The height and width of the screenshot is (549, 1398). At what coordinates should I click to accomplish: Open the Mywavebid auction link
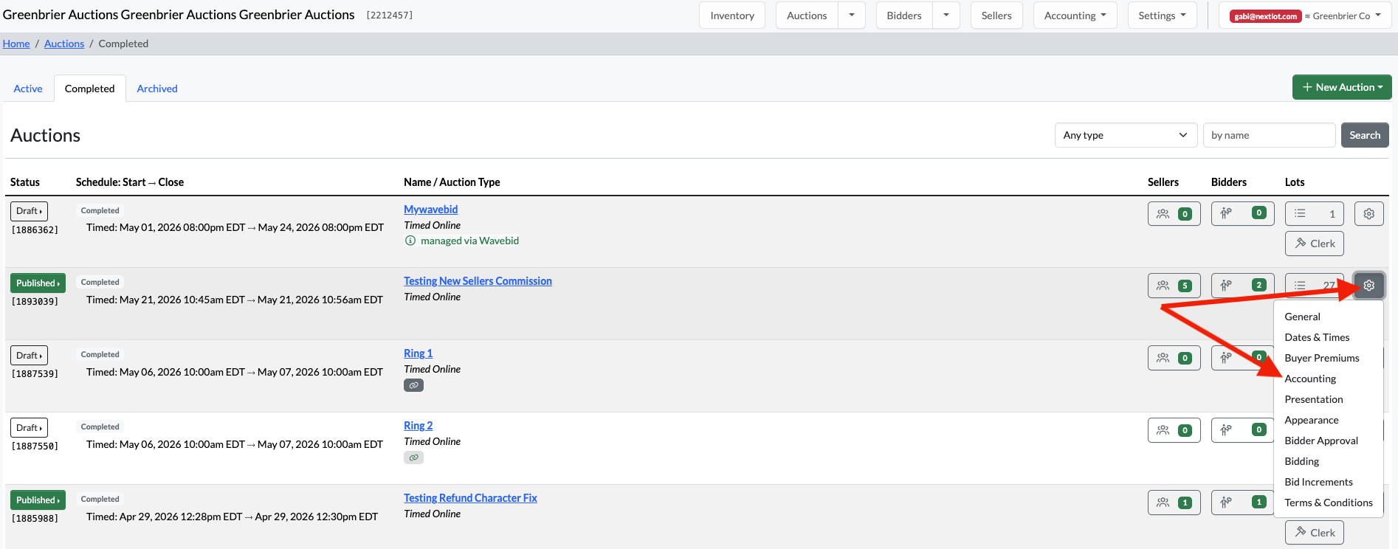430,210
